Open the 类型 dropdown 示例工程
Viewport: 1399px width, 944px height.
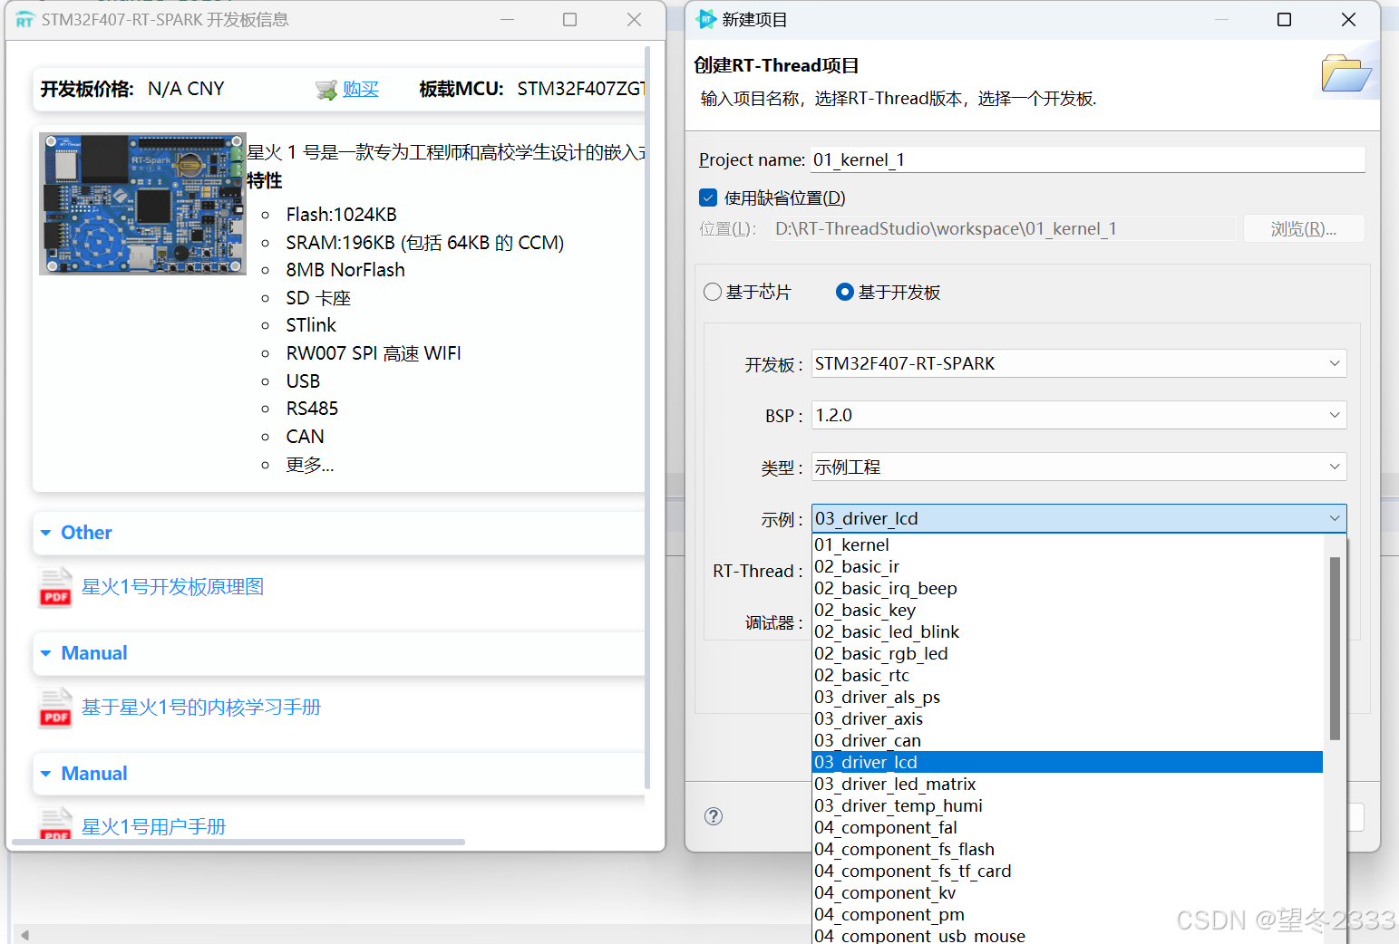click(1079, 467)
